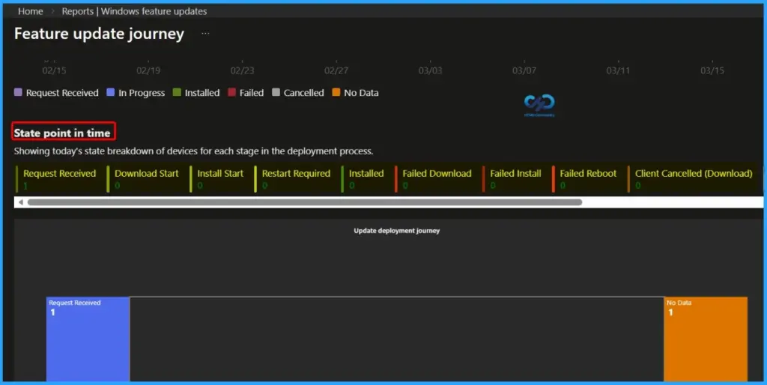Viewport: 767px width, 385px height.
Task: Select the Installed stage card
Action: [x=365, y=179]
